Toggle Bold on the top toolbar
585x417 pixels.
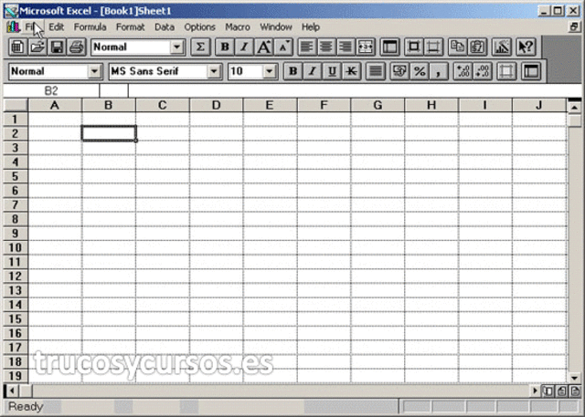click(x=225, y=47)
